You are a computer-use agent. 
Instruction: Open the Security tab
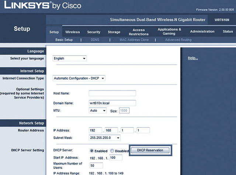pos(94,32)
